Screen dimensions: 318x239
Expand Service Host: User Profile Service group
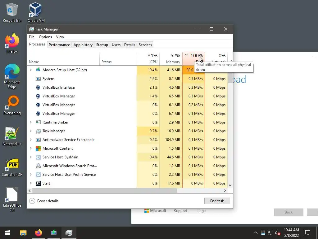click(31, 175)
